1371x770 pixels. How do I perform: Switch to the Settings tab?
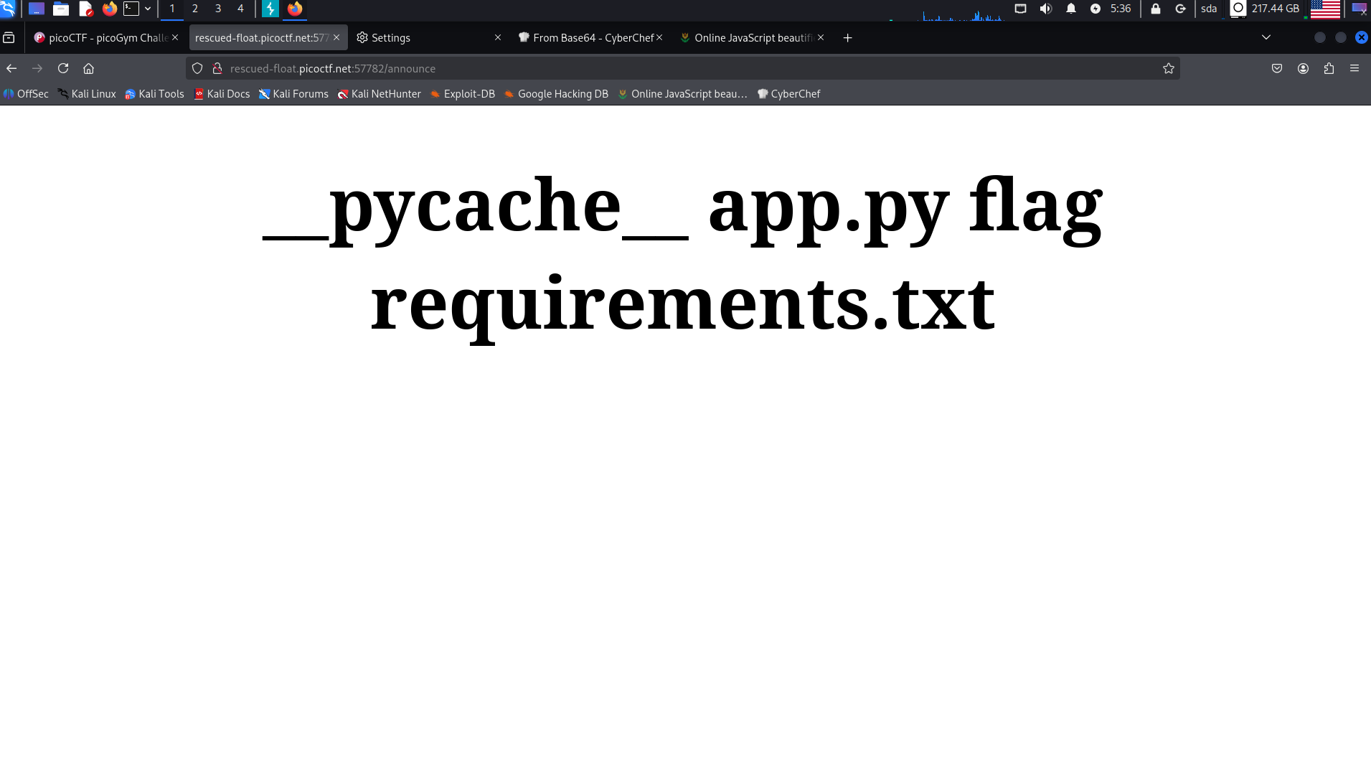(x=423, y=37)
